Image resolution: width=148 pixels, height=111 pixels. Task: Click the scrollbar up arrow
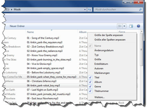tap(141, 31)
